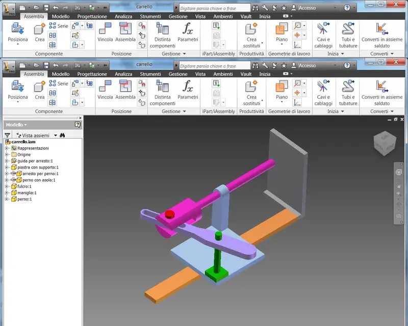Viewport: 408px width, 326px height.
Task: Open the Modello browser title dropdown
Action: pos(16,125)
